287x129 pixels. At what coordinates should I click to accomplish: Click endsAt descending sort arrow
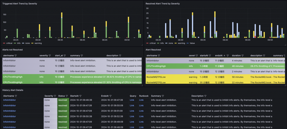(224, 56)
